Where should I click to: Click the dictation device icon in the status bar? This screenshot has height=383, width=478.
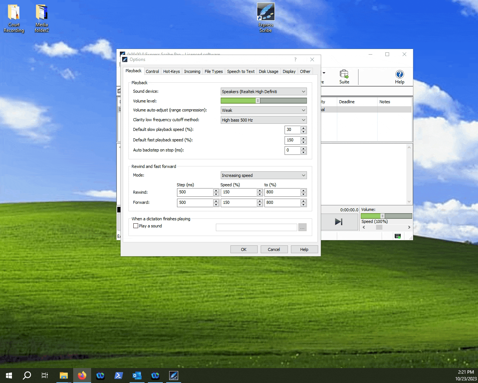click(x=398, y=236)
